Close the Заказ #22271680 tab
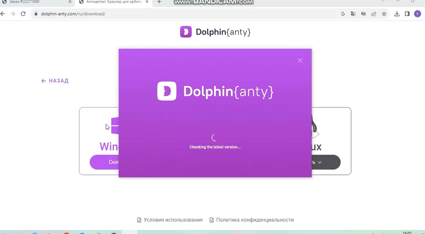This screenshot has width=425, height=234. click(x=70, y=2)
